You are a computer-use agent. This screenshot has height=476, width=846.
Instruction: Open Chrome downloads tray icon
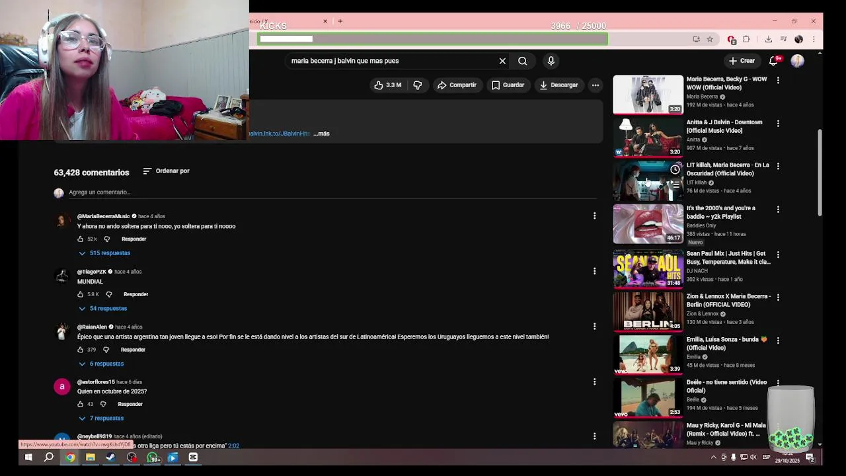769,39
